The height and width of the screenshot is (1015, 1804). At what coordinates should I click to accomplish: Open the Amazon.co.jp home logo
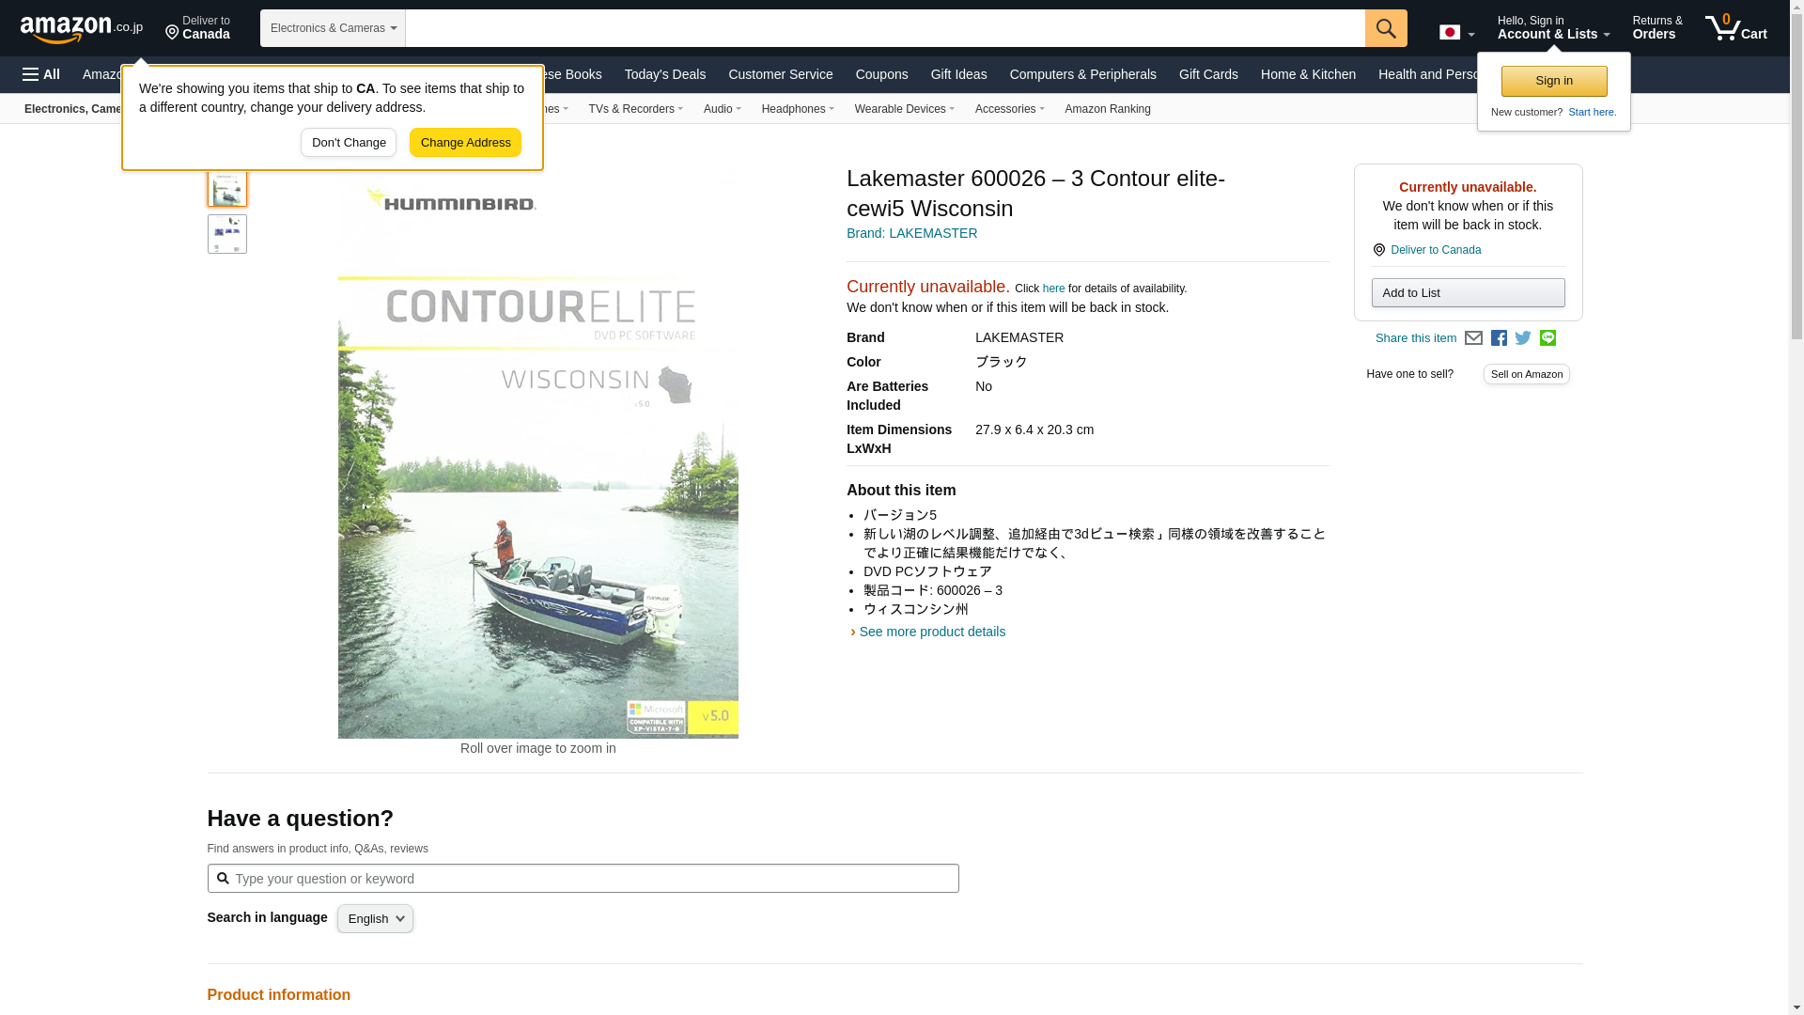point(82,28)
